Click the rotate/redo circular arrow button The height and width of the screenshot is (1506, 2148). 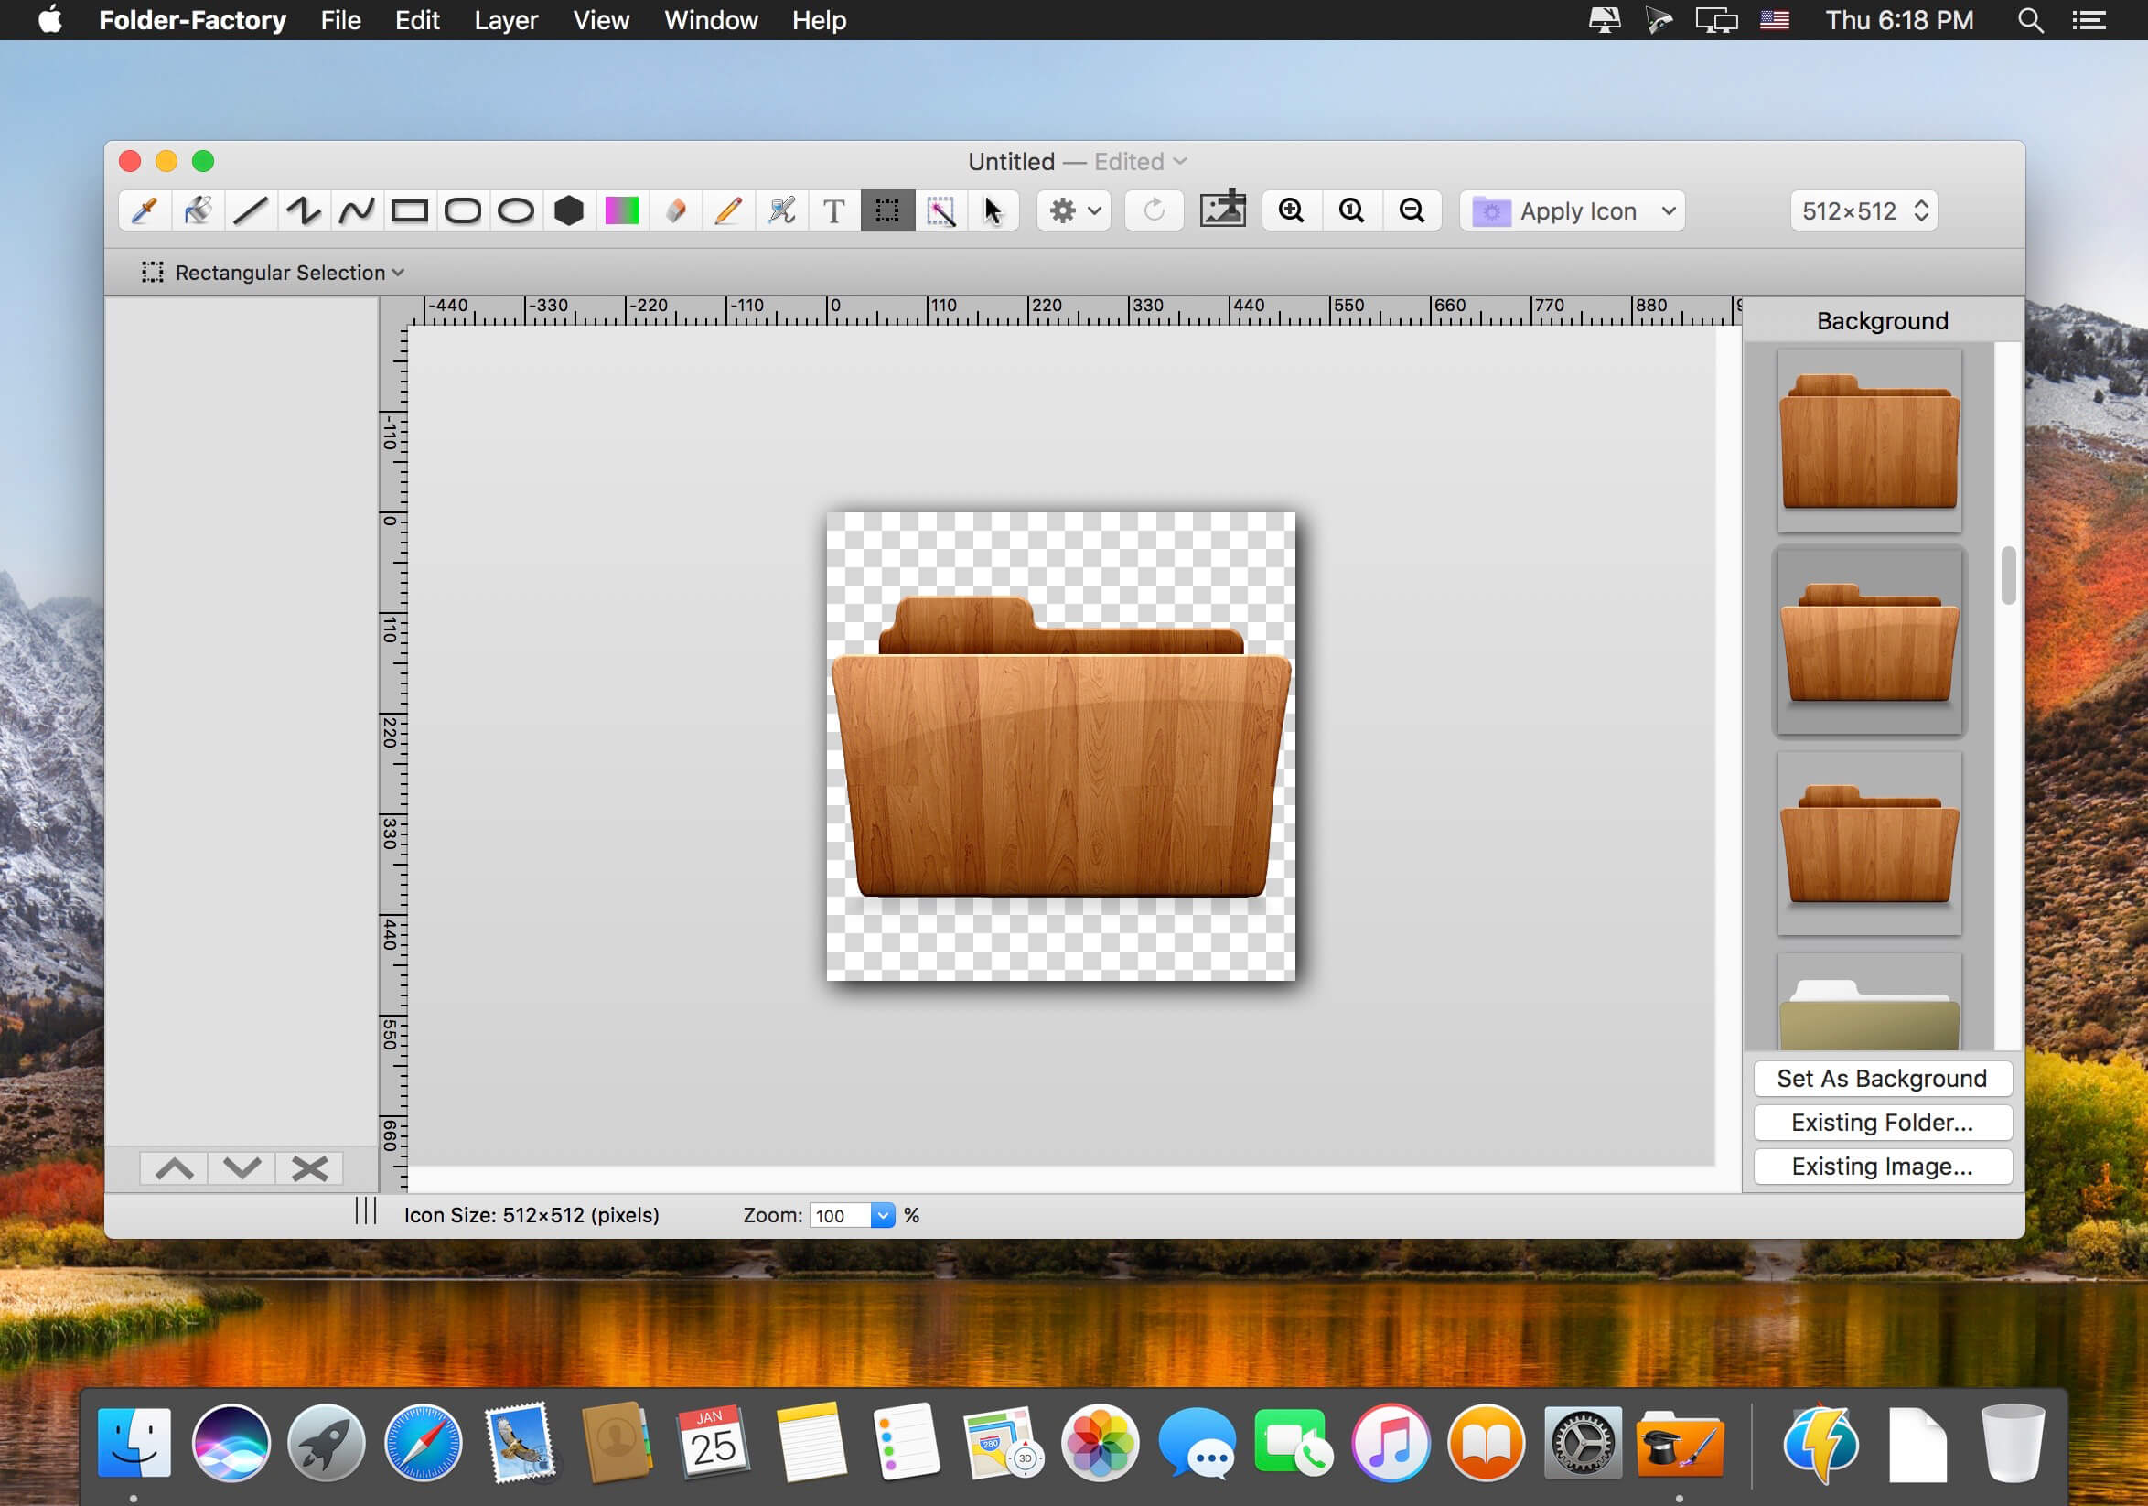click(x=1154, y=210)
